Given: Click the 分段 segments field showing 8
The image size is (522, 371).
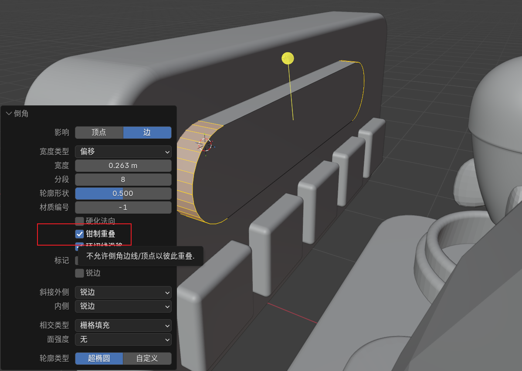Looking at the screenshot, I should 123,179.
